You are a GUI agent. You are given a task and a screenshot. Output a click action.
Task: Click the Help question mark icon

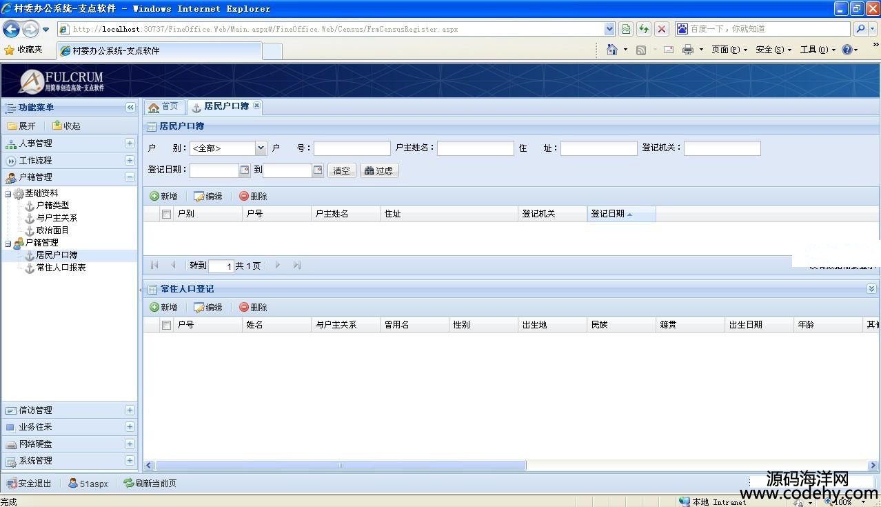pyautogui.click(x=847, y=50)
